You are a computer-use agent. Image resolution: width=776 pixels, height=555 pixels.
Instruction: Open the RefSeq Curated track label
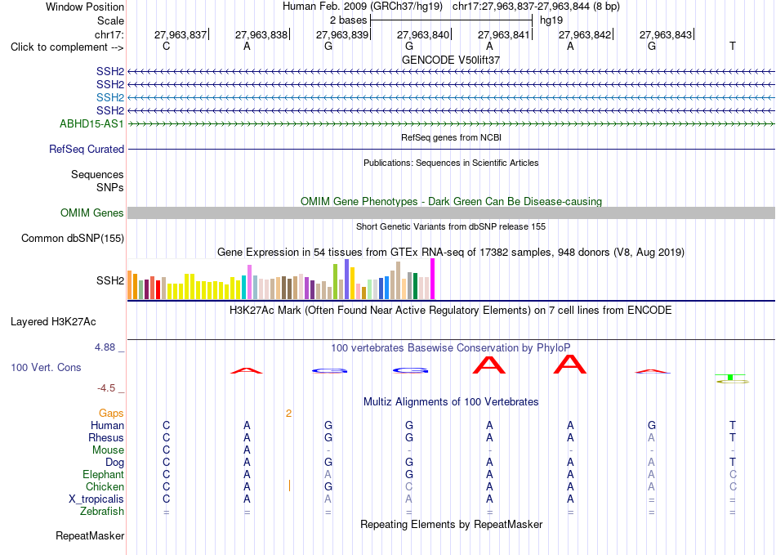(87, 149)
